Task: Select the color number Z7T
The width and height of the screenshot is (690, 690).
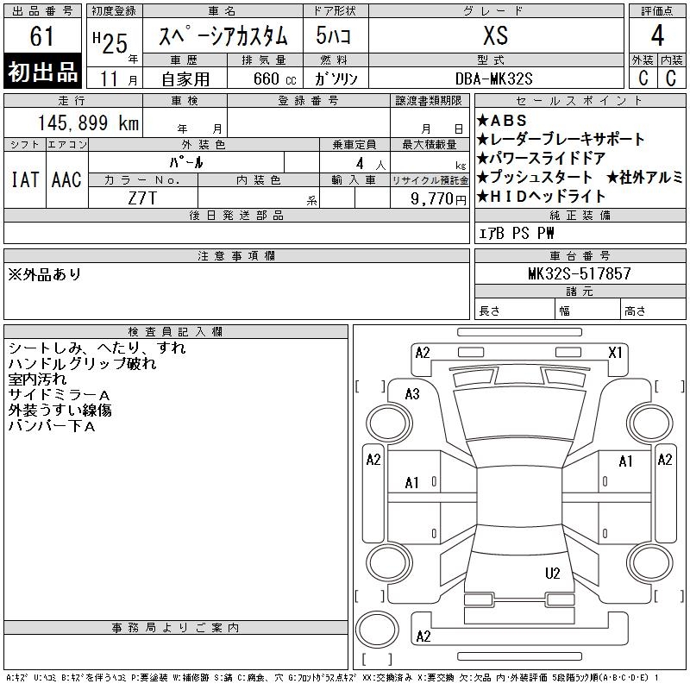Action: tap(142, 198)
